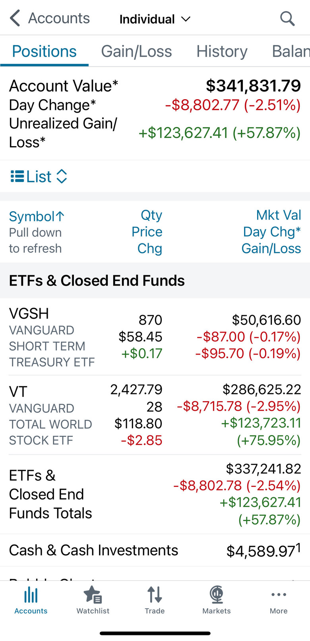Sort by Mkt Val column header
310x641 pixels.
tap(279, 215)
